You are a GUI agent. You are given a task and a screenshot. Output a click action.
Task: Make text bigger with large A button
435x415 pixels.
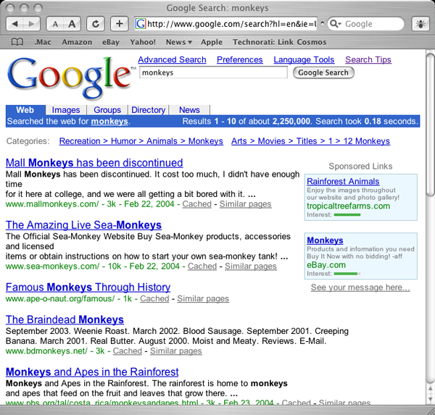pyautogui.click(x=72, y=24)
